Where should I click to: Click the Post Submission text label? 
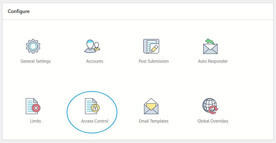(154, 61)
